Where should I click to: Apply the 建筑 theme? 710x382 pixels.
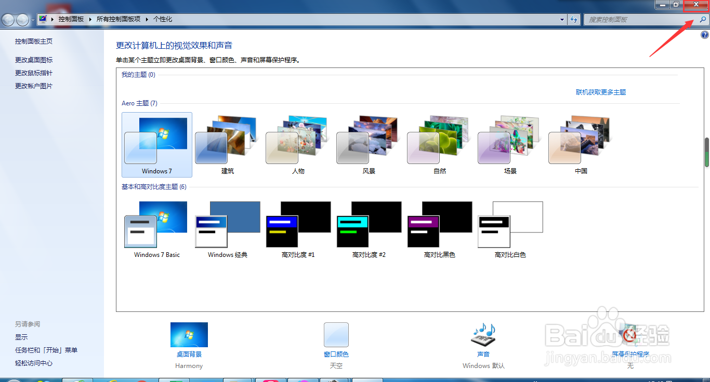pyautogui.click(x=228, y=145)
